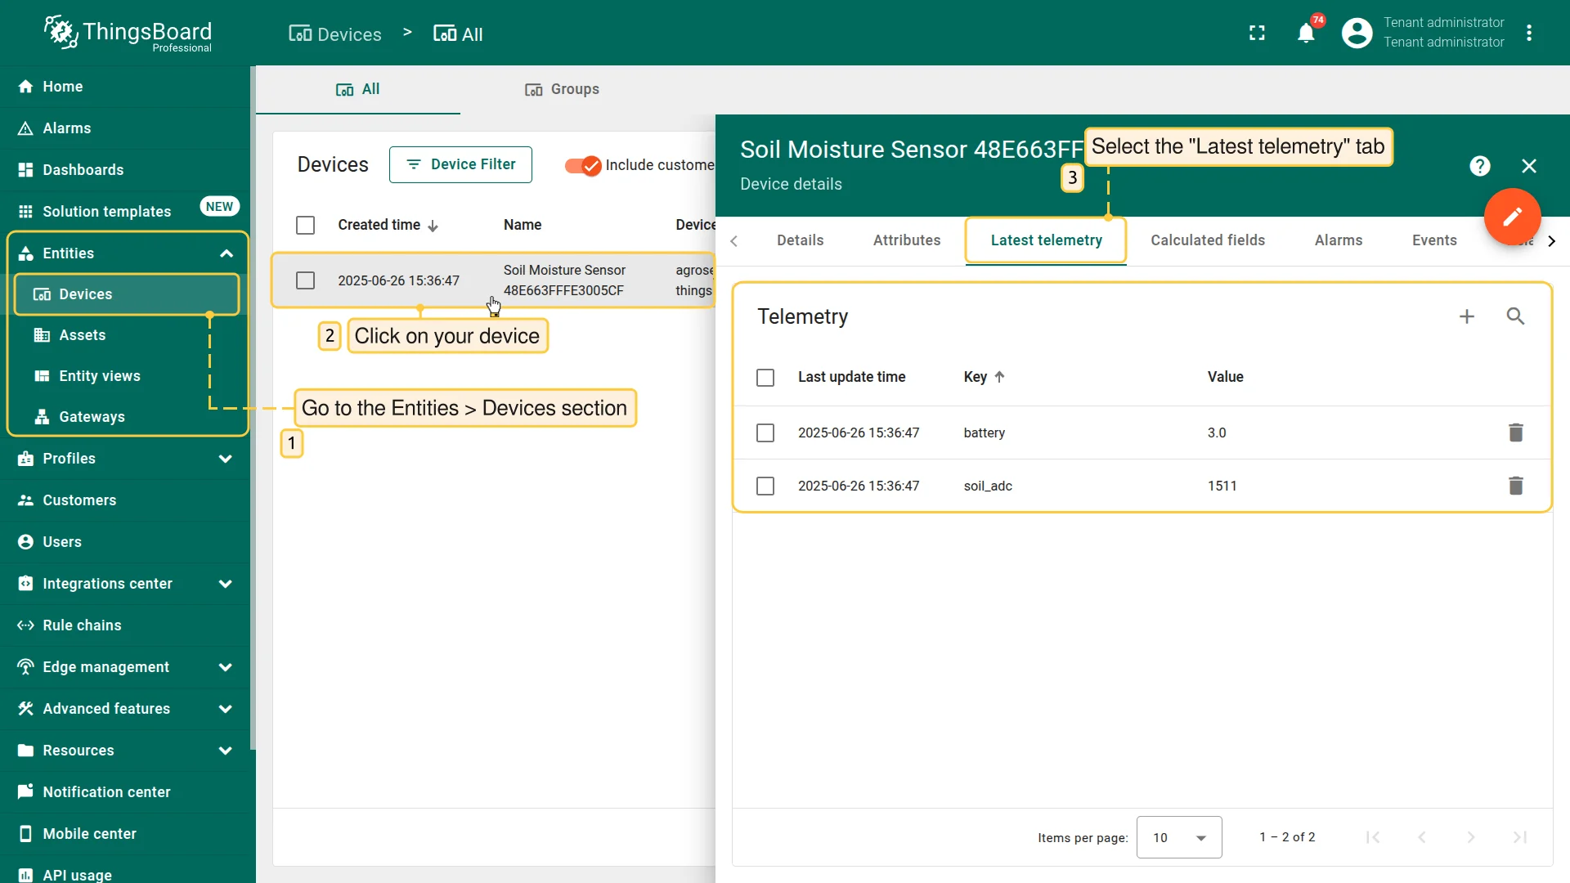Select the Latest telemetry tab
1570x883 pixels.
(1046, 240)
